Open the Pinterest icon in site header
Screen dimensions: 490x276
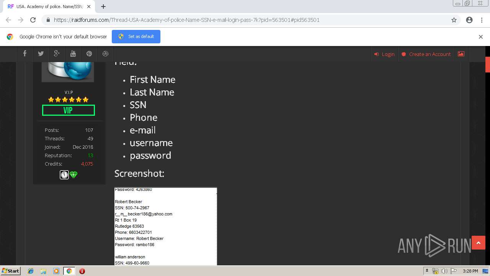pos(89,54)
